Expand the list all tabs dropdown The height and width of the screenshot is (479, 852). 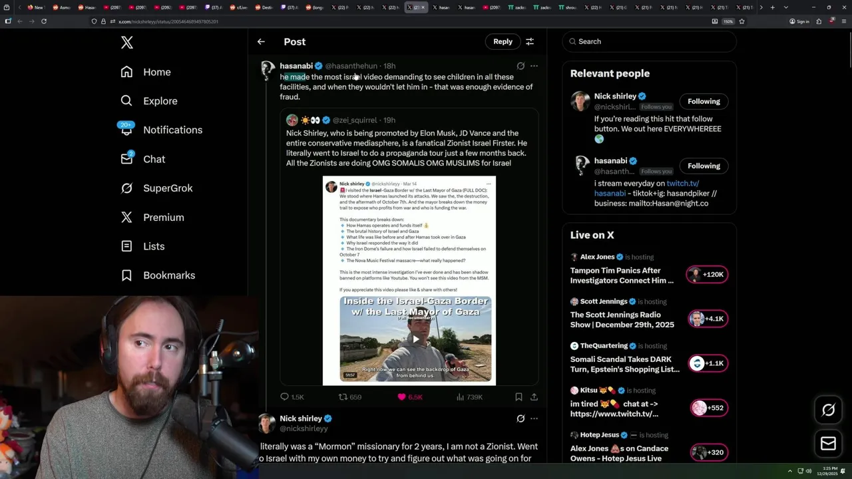[786, 7]
